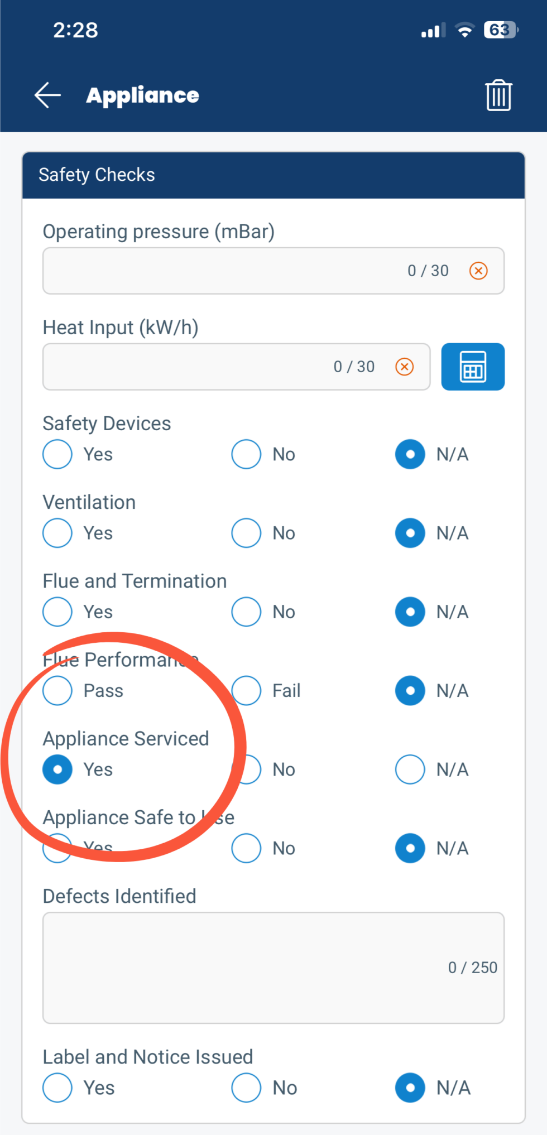The image size is (547, 1135).
Task: Set Appliance Serviced to N/A
Action: [x=410, y=770]
